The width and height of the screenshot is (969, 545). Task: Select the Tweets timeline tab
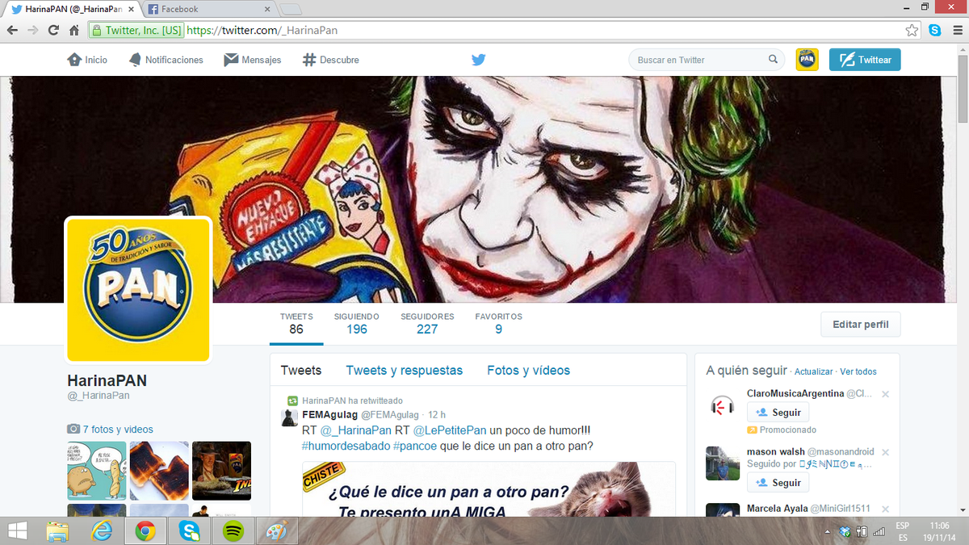click(301, 371)
